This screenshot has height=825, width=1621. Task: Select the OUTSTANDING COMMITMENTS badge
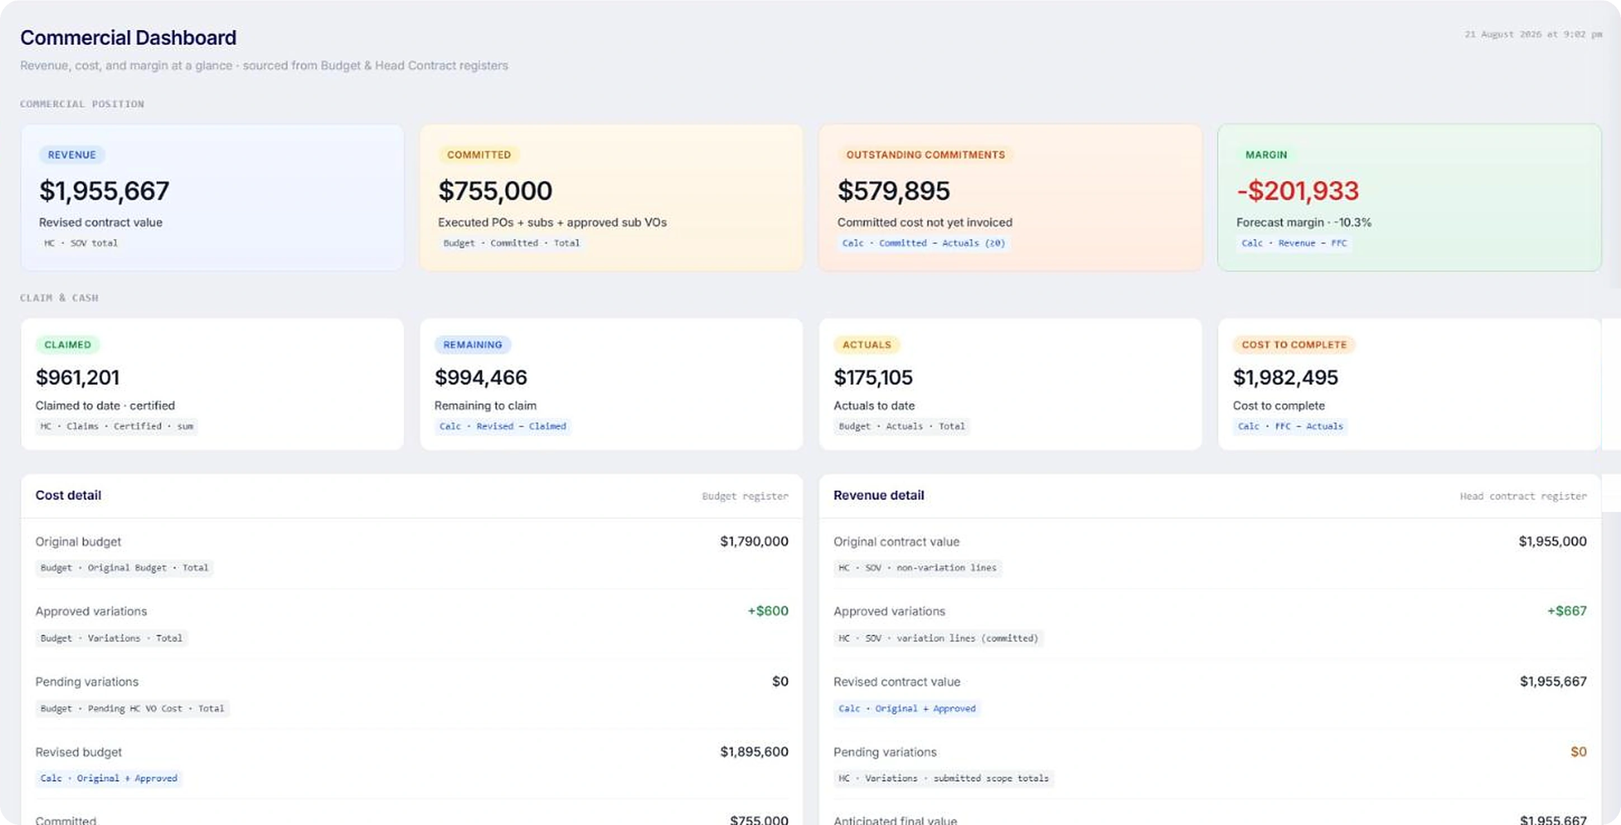tap(926, 155)
